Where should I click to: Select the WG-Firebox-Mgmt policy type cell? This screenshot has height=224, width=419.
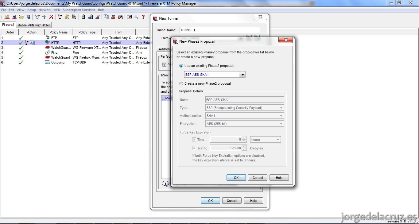coord(87,57)
